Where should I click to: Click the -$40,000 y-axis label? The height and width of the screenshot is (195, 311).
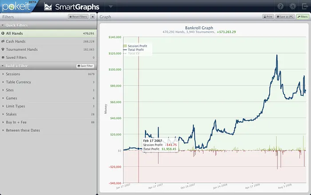click(x=115, y=183)
